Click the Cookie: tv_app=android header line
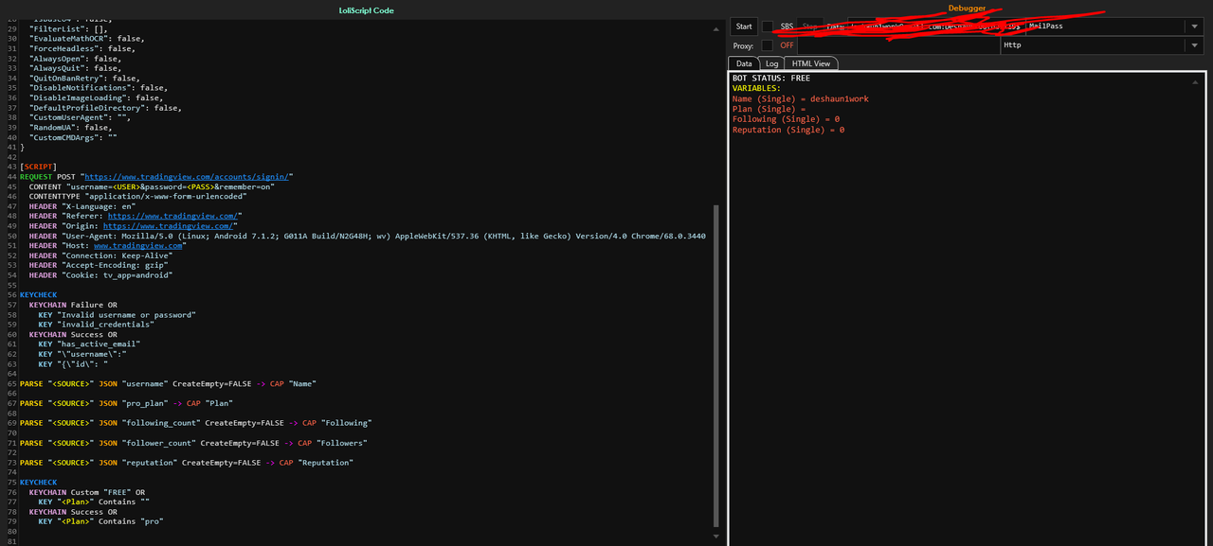This screenshot has height=546, width=1213. point(100,275)
